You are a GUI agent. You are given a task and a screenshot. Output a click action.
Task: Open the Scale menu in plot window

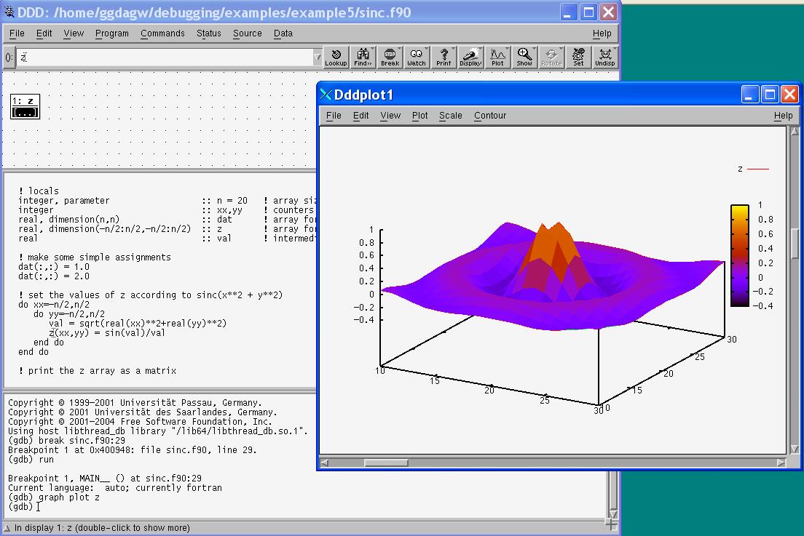pos(450,116)
